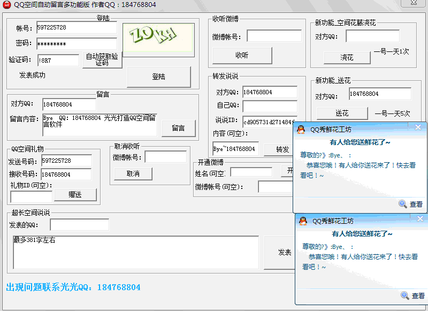Click the 发表 publish button
Screen dimensions: 428x311
point(279,253)
